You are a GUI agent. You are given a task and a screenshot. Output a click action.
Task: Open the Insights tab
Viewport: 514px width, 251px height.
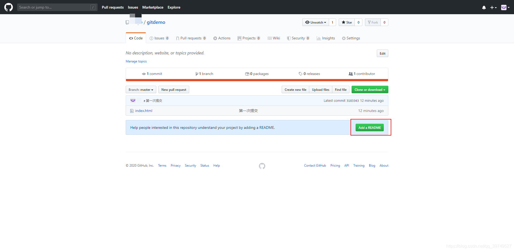tap(326, 38)
